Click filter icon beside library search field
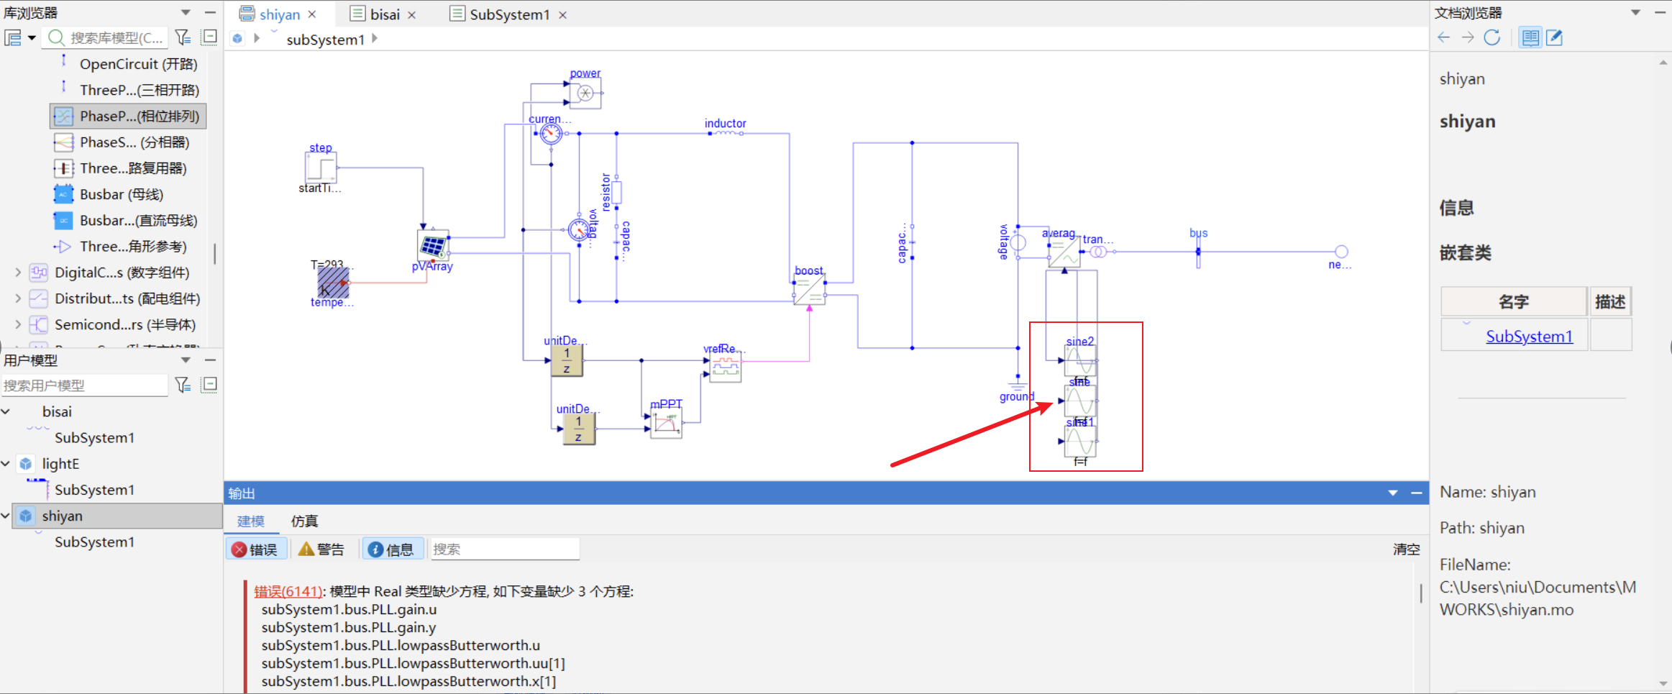1672x694 pixels. (183, 37)
